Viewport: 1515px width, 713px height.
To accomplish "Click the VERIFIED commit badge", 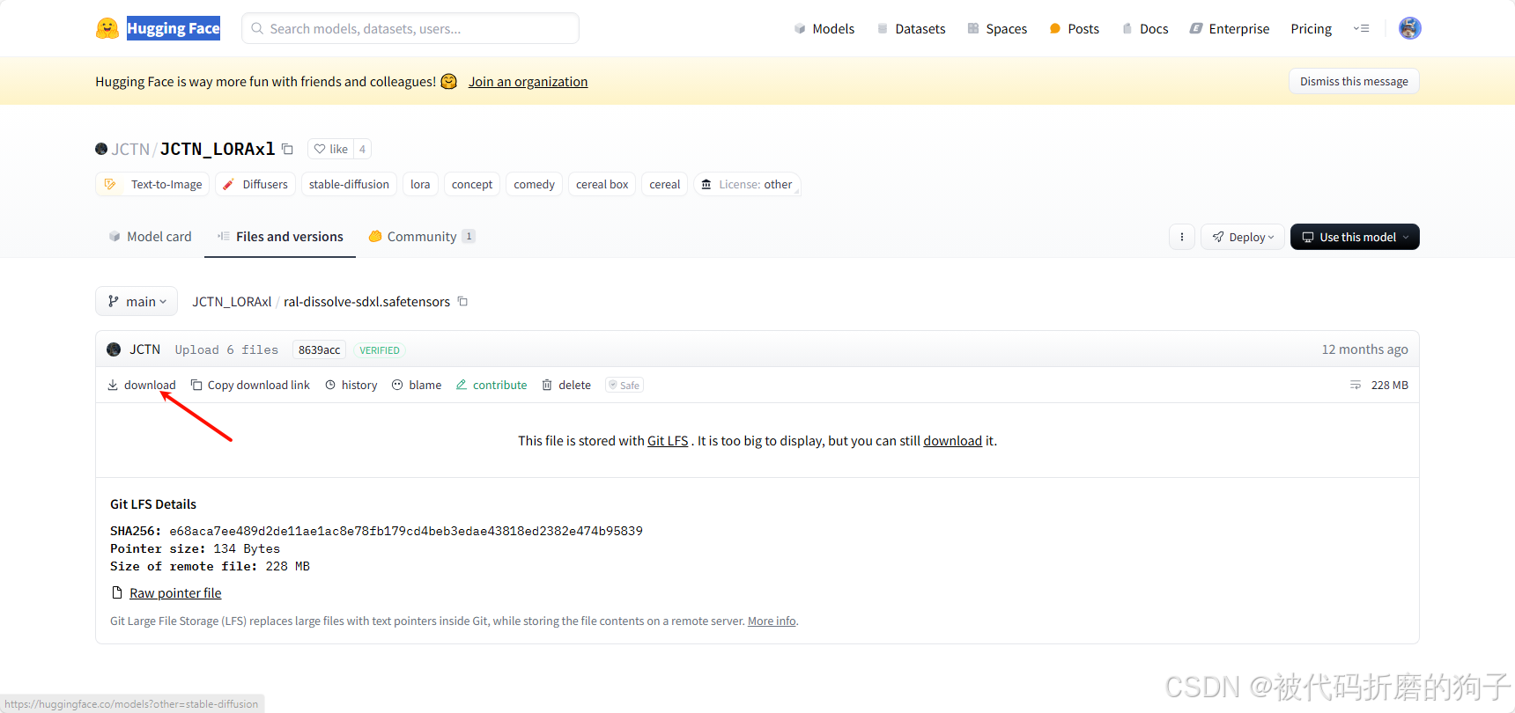I will coord(380,349).
